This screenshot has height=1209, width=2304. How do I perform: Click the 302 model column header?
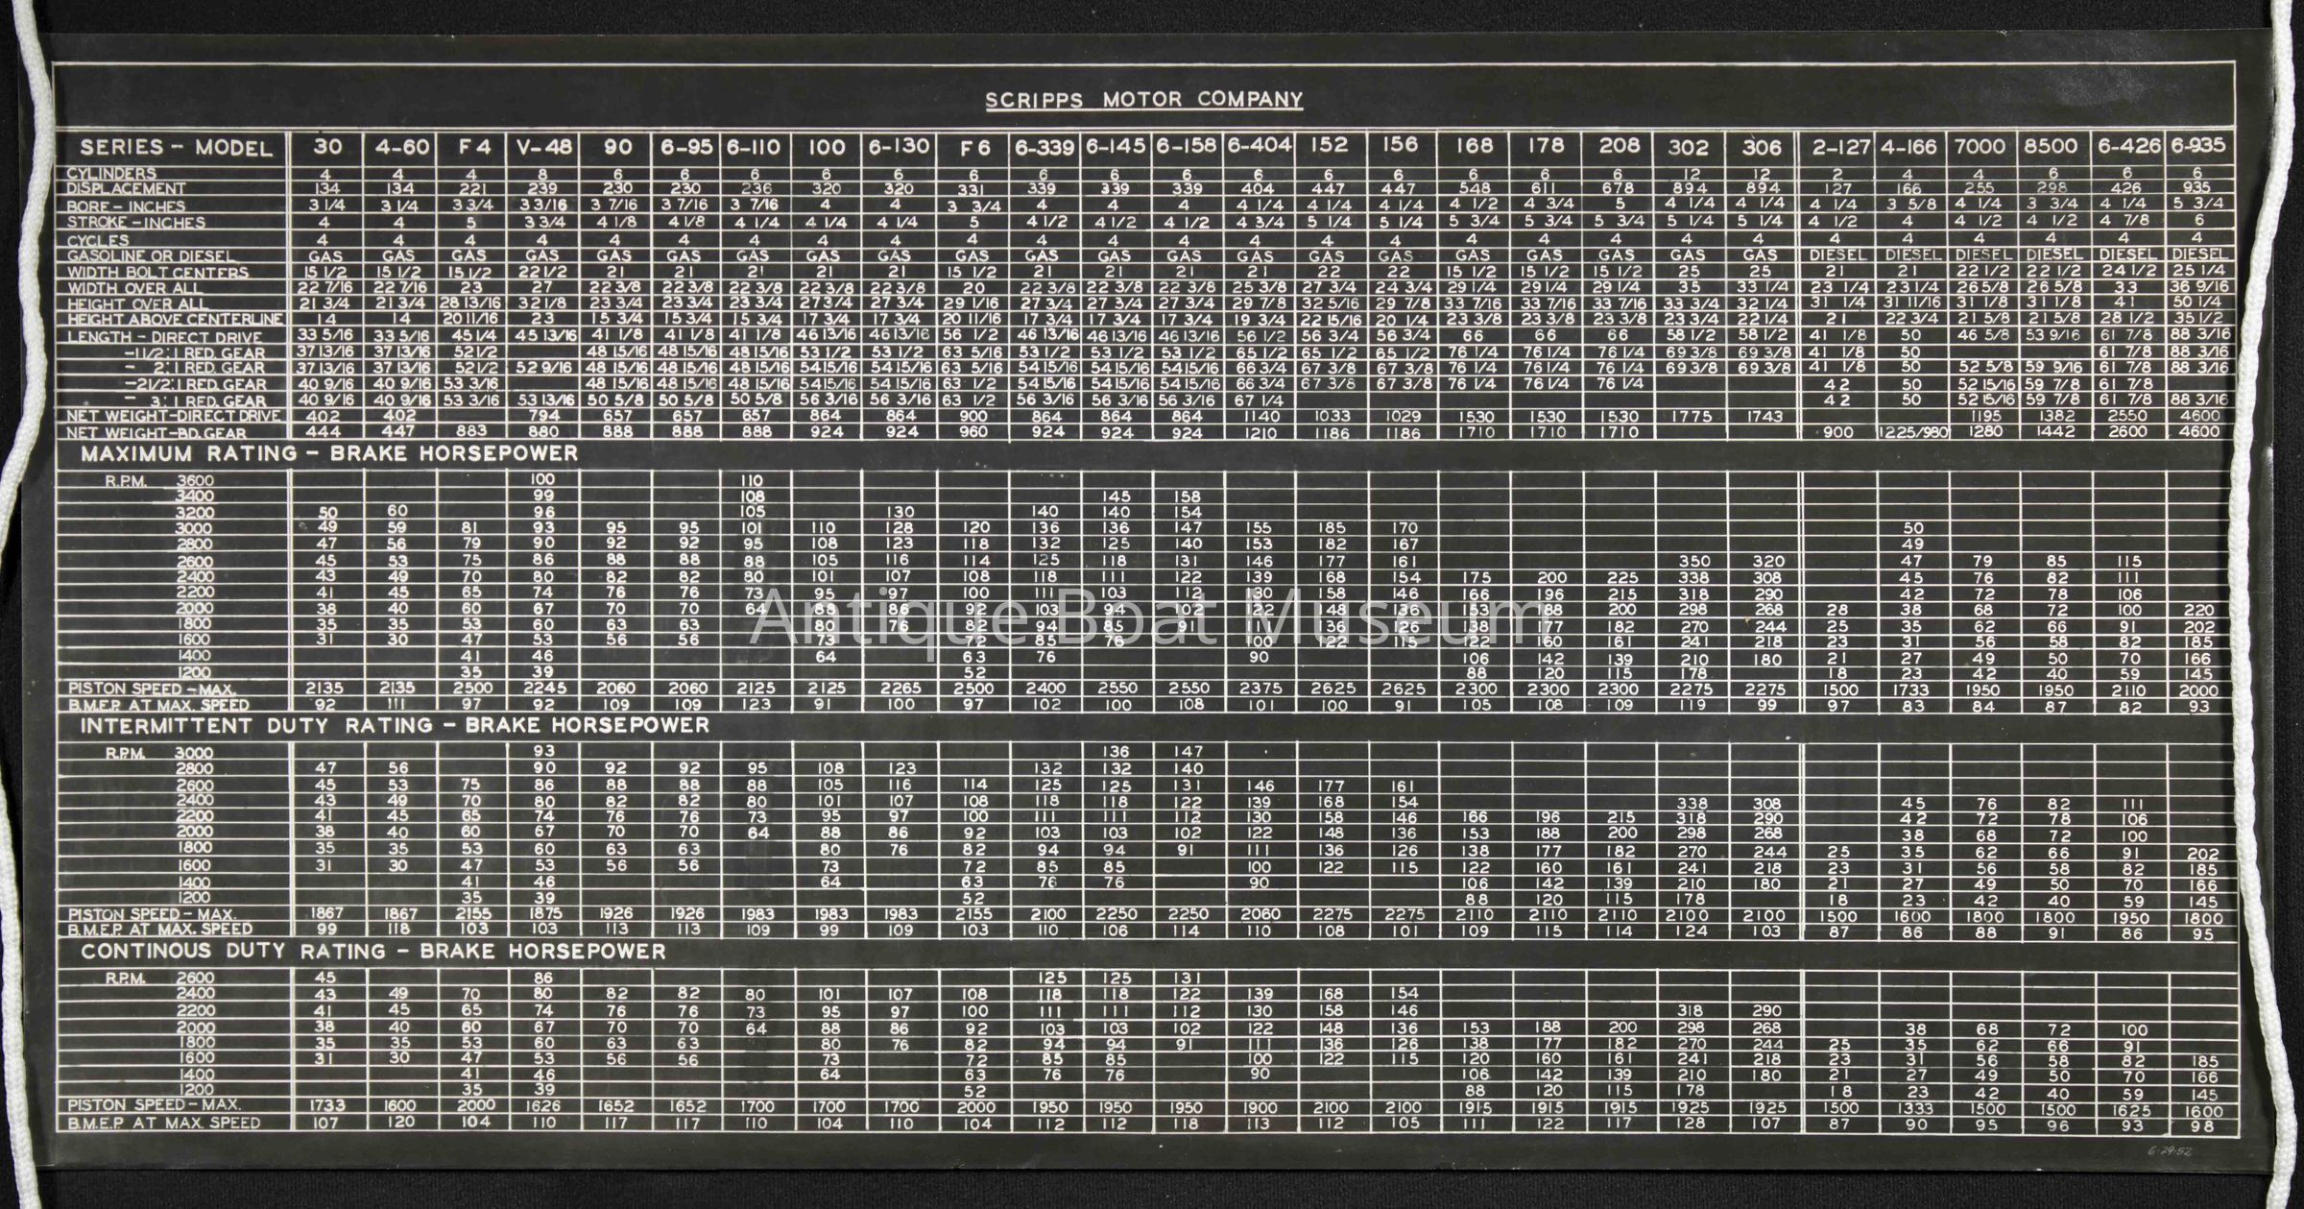click(1689, 147)
